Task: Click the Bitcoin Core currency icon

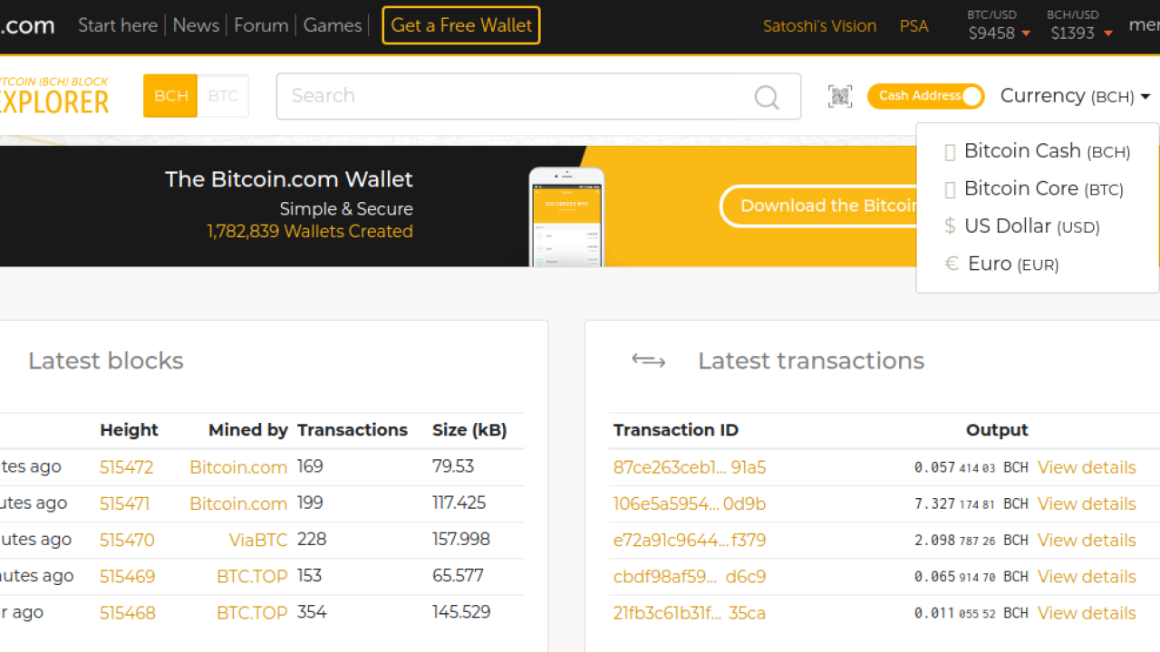Action: pos(950,189)
